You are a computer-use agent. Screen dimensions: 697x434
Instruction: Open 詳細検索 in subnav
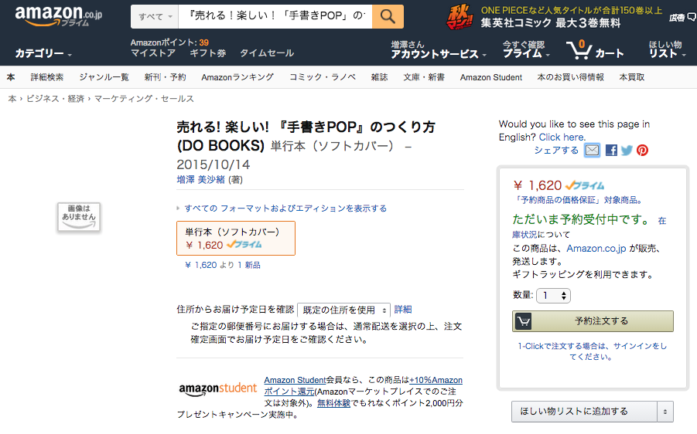(x=47, y=77)
